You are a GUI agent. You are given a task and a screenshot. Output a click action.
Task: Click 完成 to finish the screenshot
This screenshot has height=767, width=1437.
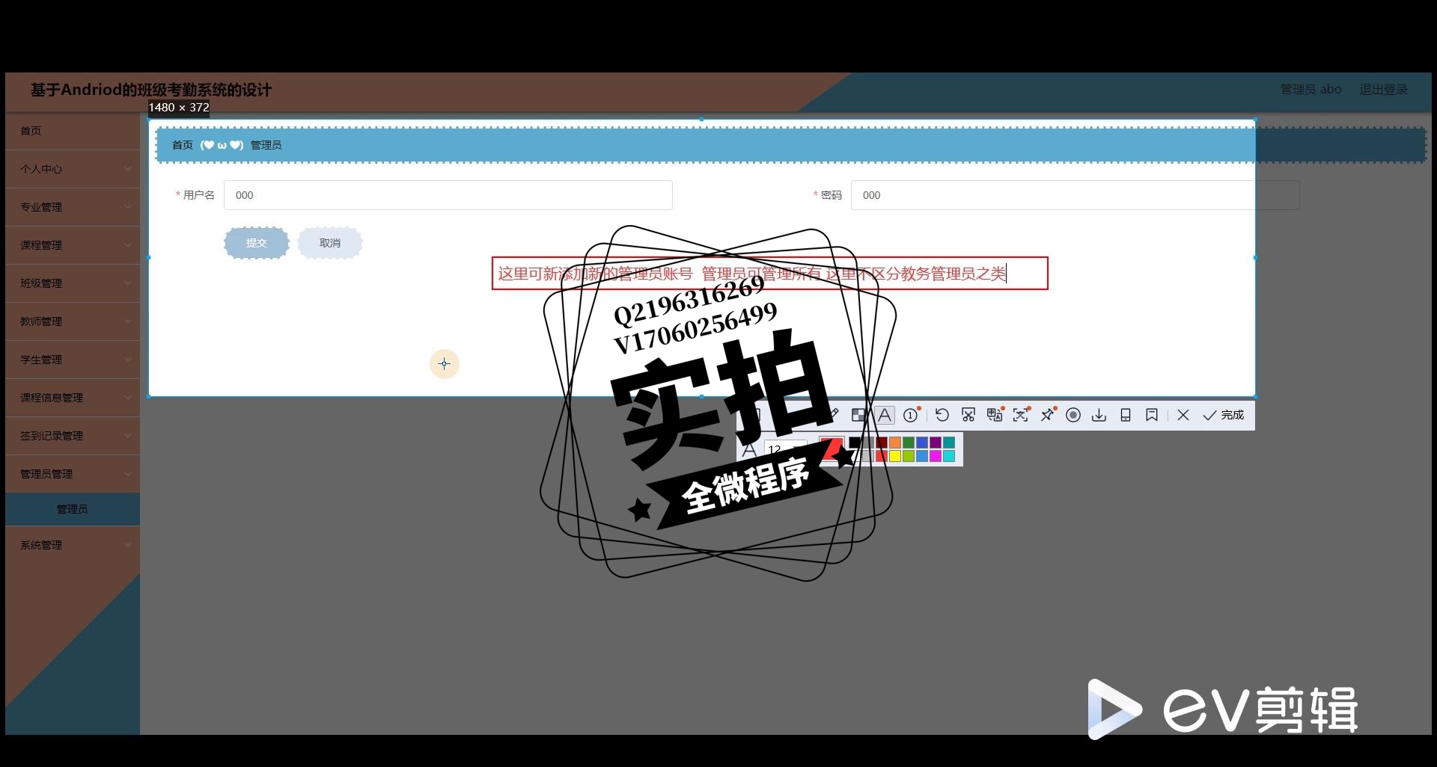[1223, 415]
